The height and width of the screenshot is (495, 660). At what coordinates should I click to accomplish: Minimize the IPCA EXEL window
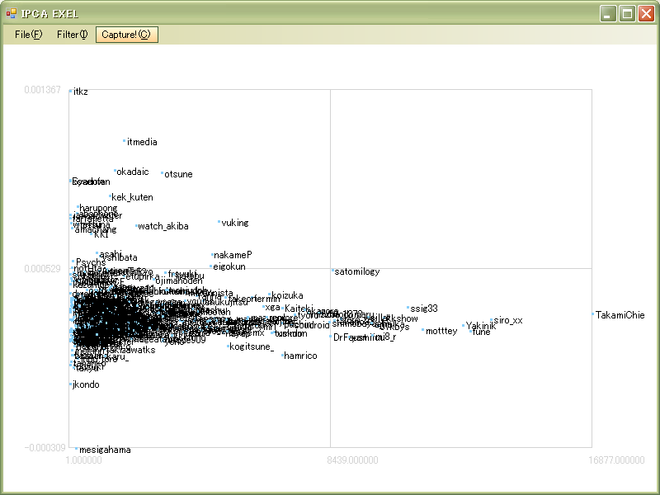(608, 14)
